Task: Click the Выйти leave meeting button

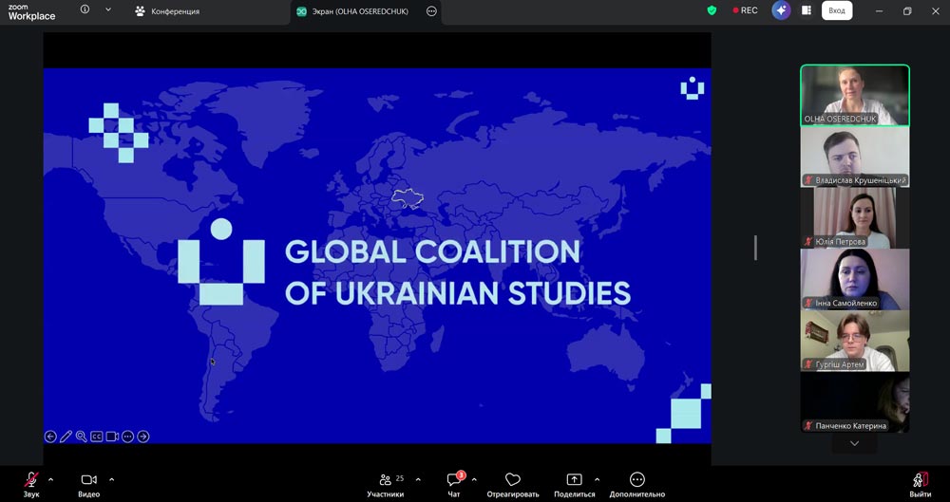Action: (x=920, y=481)
